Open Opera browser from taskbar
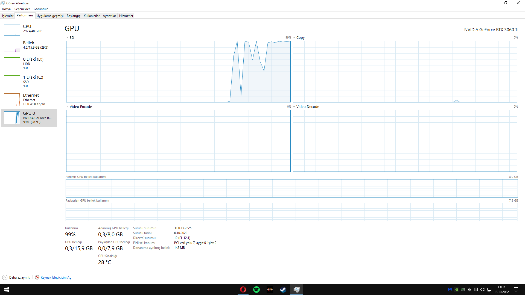The image size is (525, 295). [x=243, y=290]
